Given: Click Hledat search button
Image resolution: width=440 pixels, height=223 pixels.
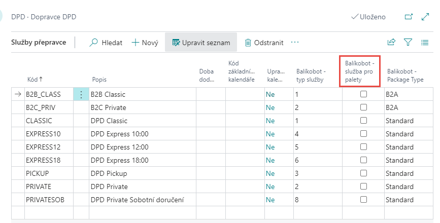Looking at the screenshot, I should [106, 43].
